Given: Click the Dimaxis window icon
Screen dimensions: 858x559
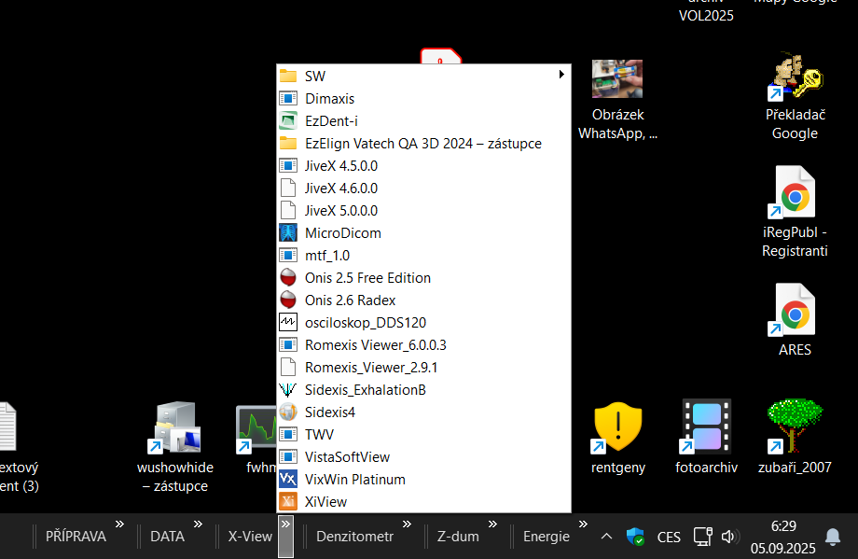Looking at the screenshot, I should 288,99.
